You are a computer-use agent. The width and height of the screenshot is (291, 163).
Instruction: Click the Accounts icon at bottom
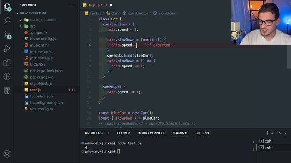[7, 154]
